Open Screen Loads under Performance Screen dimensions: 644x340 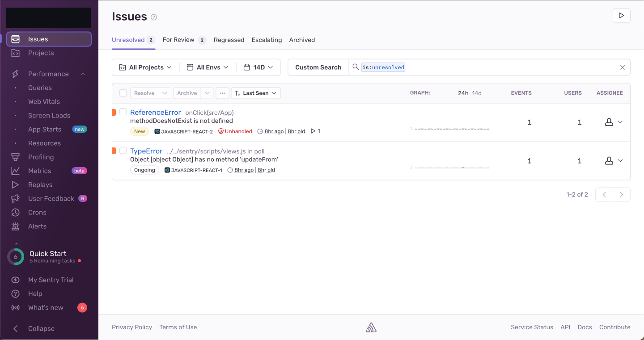[x=49, y=115]
